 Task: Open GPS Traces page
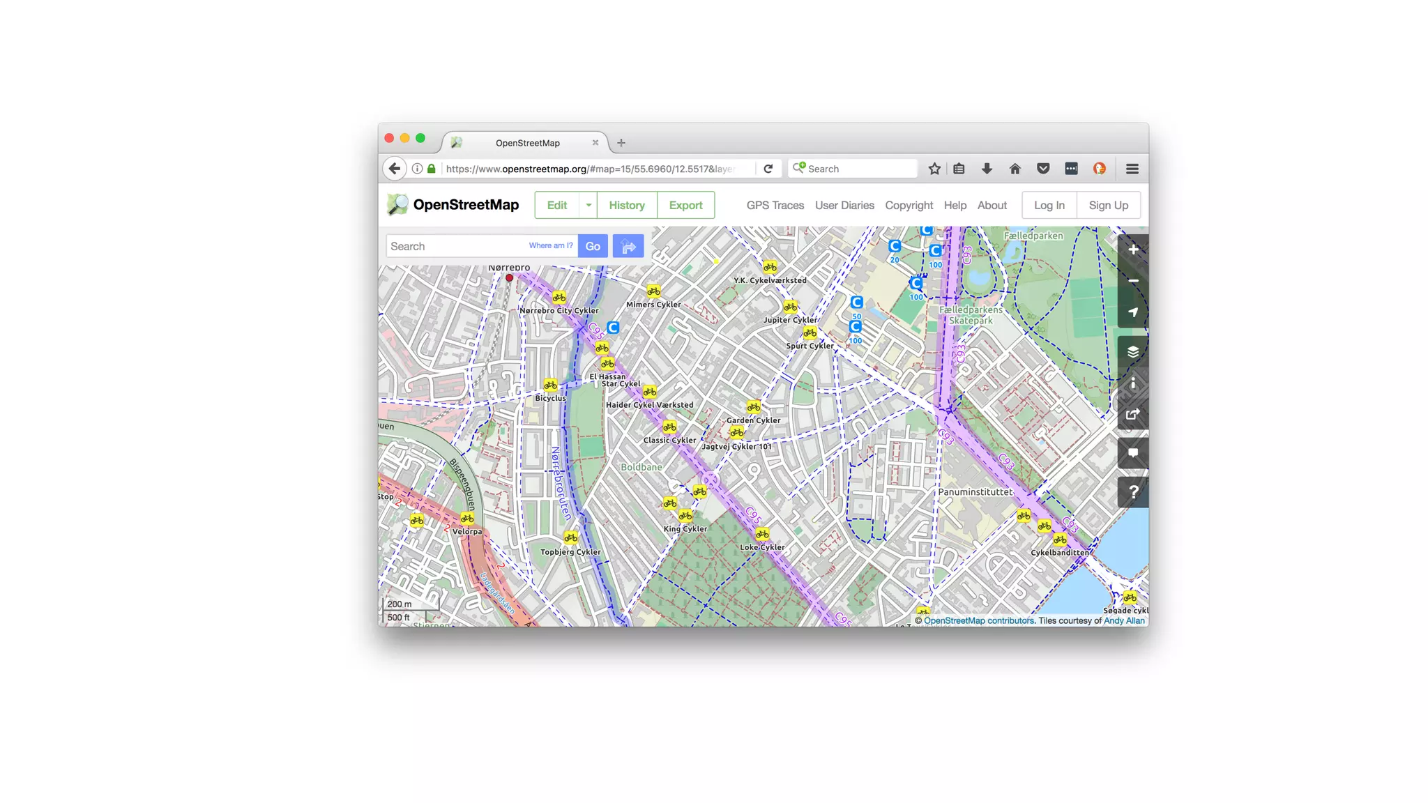tap(775, 205)
